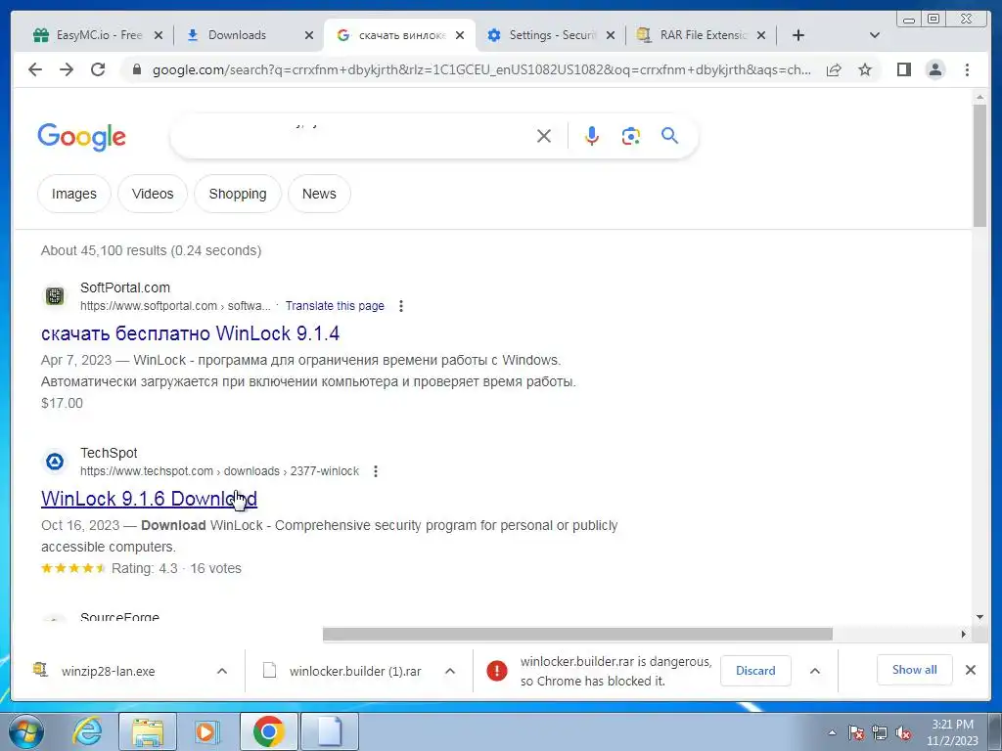Screen dimensions: 1002x751
Task: Click the network tray icon
Action: click(880, 733)
